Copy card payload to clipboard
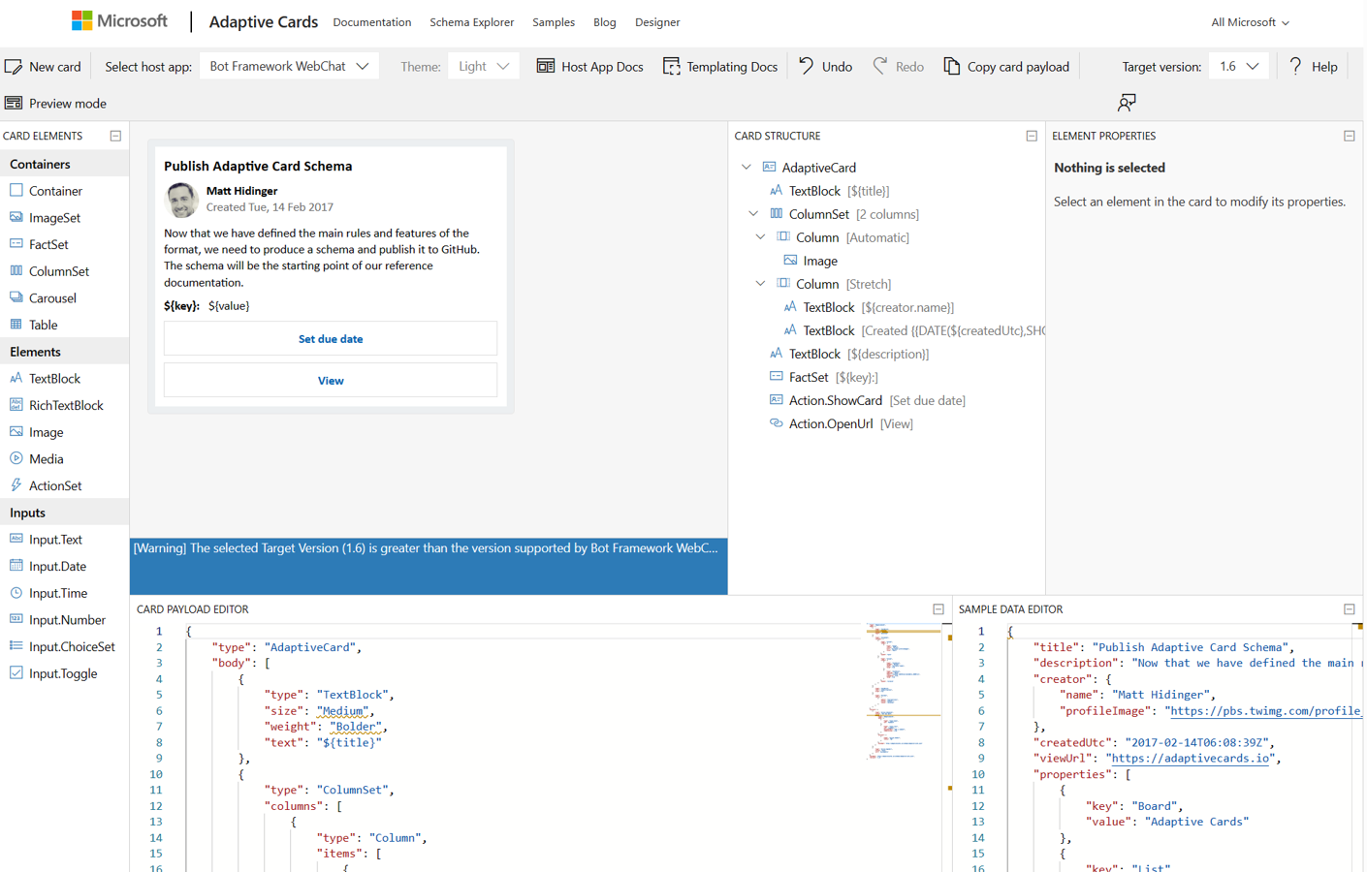This screenshot has height=872, width=1367. point(1006,67)
